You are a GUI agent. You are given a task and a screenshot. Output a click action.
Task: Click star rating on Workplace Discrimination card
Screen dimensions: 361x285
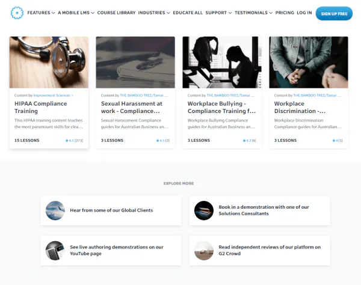(338, 140)
